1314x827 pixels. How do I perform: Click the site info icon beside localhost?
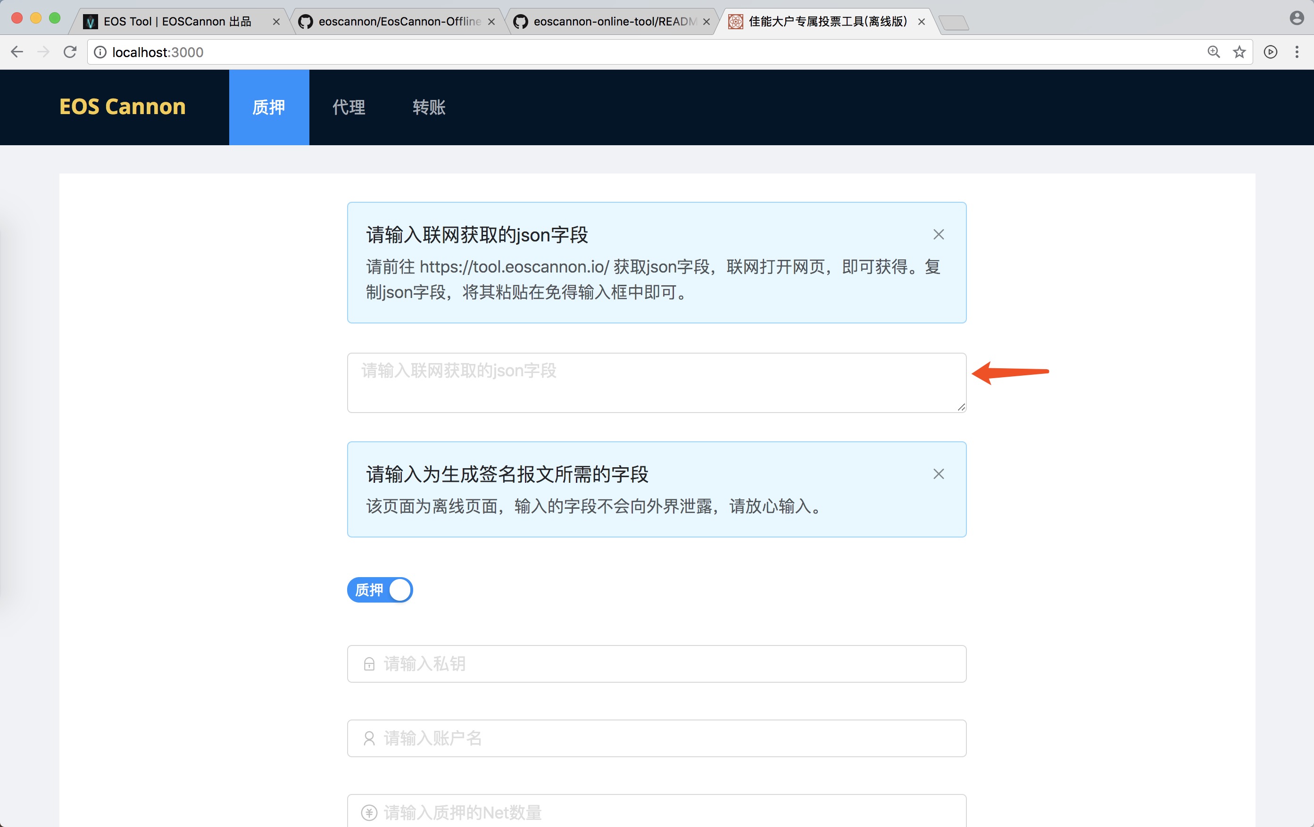point(100,52)
